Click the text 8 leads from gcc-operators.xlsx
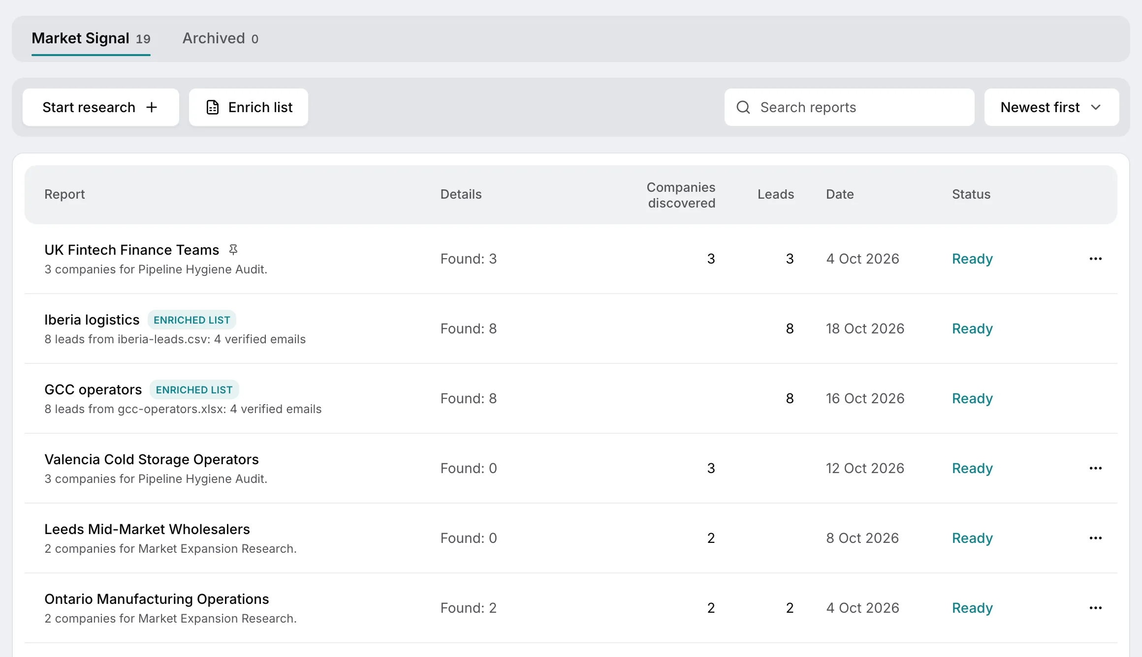Viewport: 1142px width, 657px height. tap(135, 409)
